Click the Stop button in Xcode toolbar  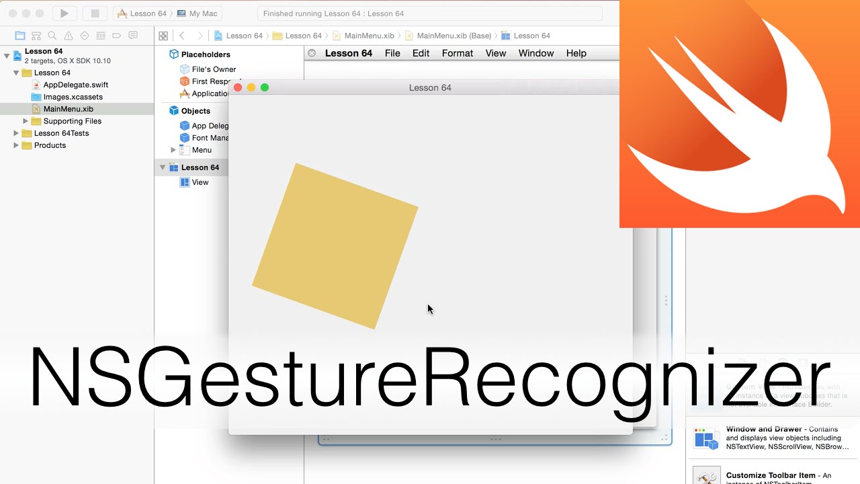click(95, 13)
